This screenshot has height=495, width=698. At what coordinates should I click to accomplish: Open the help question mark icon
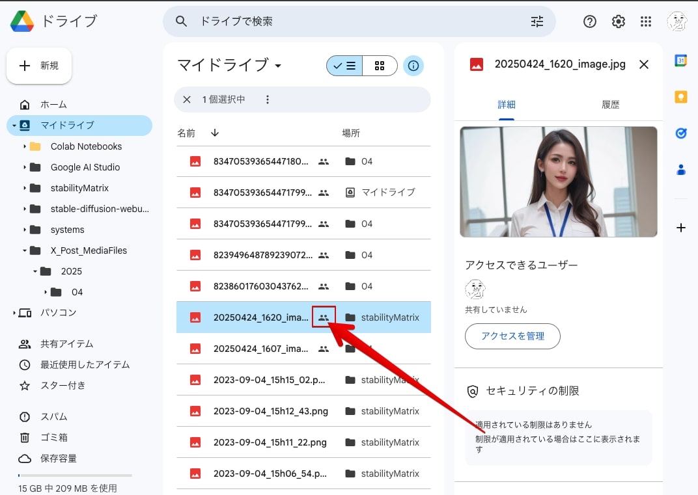point(590,21)
